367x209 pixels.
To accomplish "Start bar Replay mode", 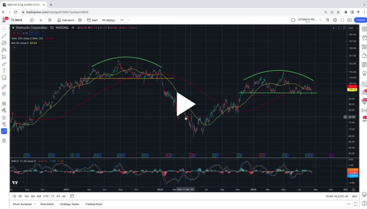I will pos(109,20).
